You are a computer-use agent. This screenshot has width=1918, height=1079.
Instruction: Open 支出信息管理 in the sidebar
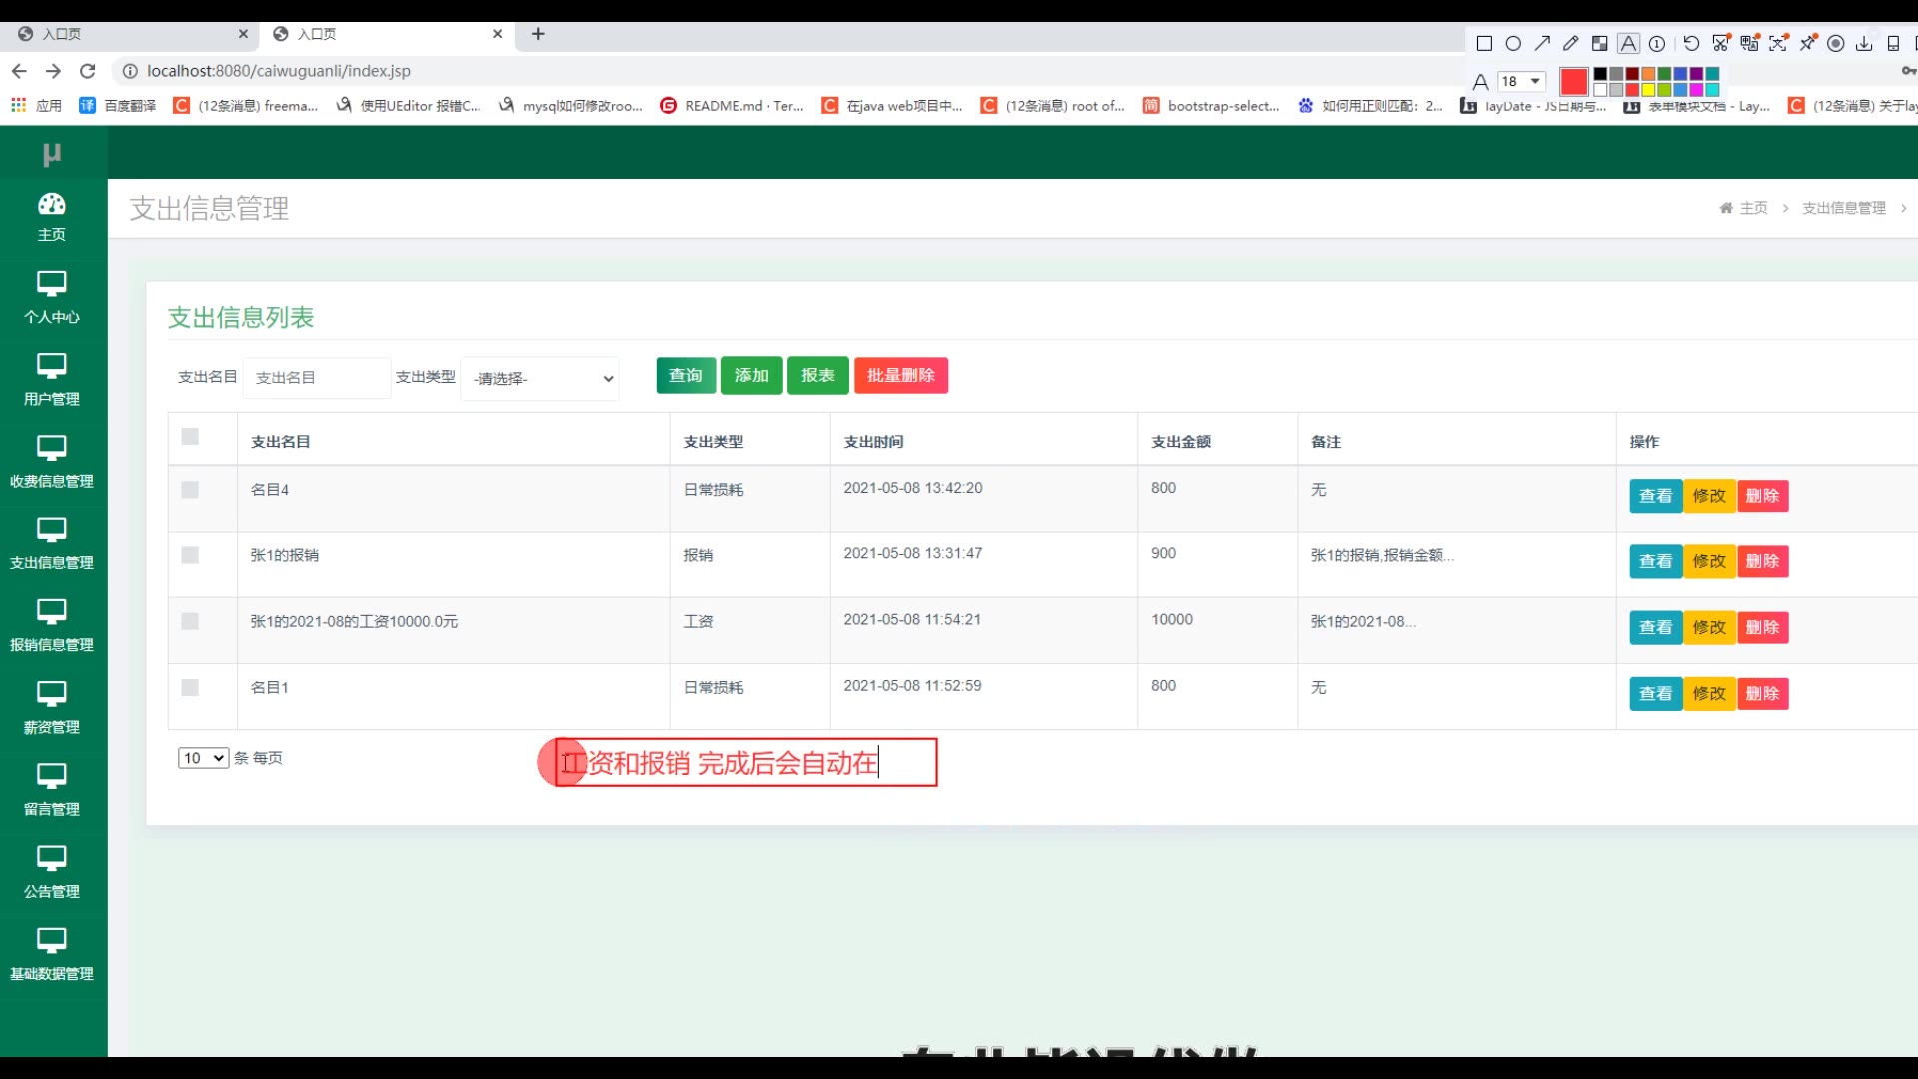[52, 545]
